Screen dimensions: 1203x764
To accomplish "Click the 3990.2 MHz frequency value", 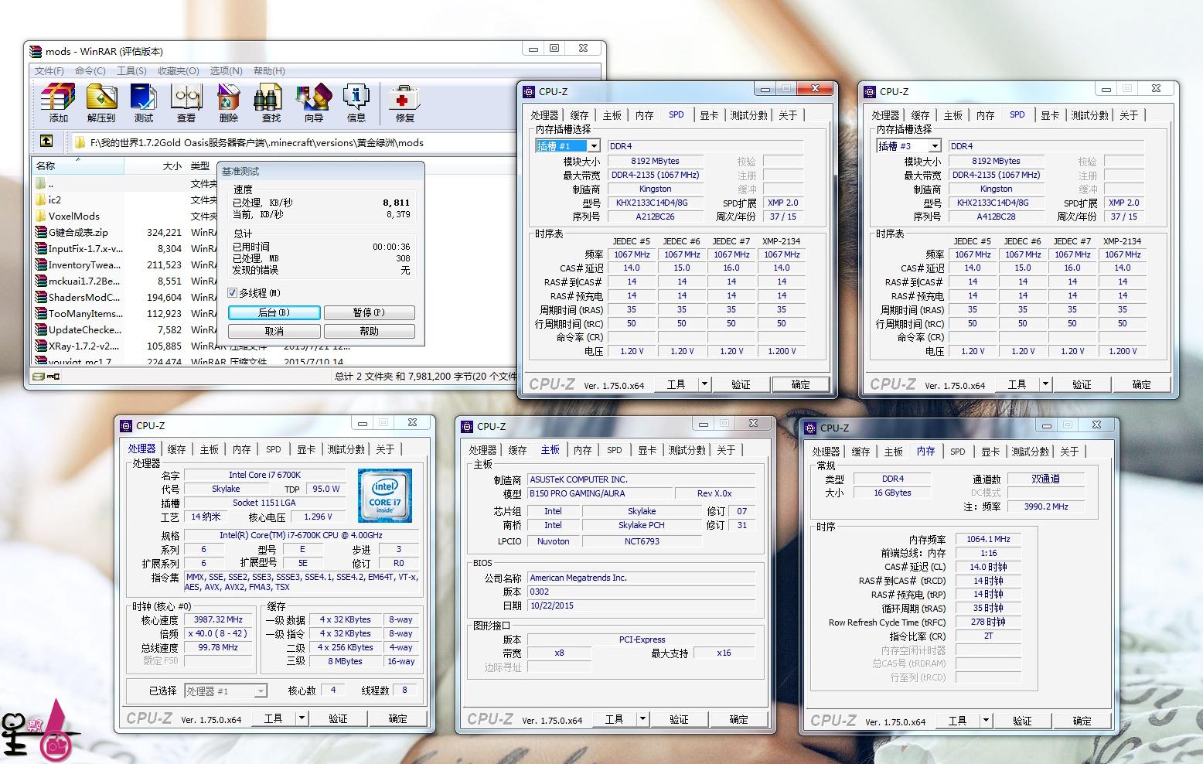I will [1046, 506].
